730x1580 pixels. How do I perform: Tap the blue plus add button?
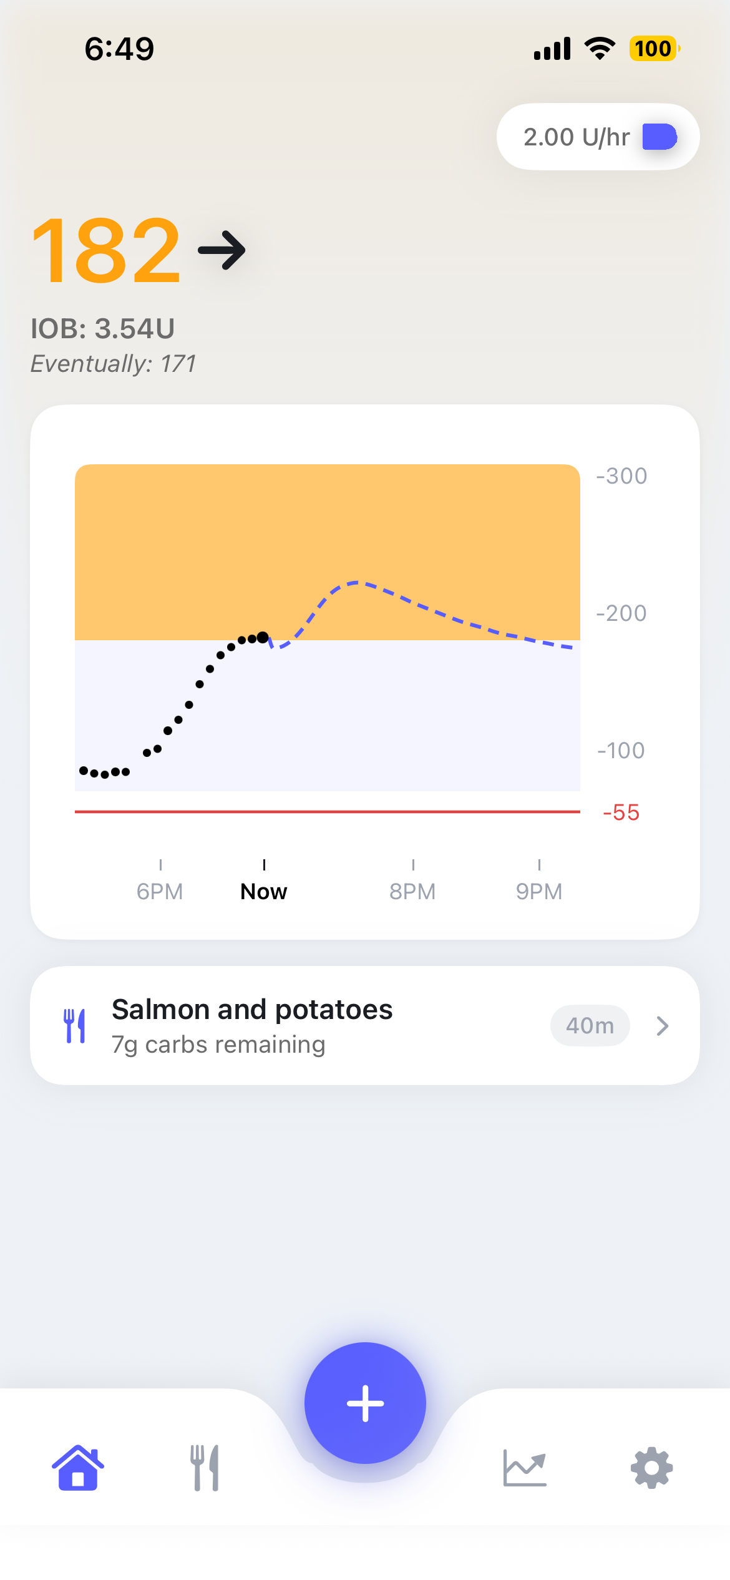pos(365,1403)
